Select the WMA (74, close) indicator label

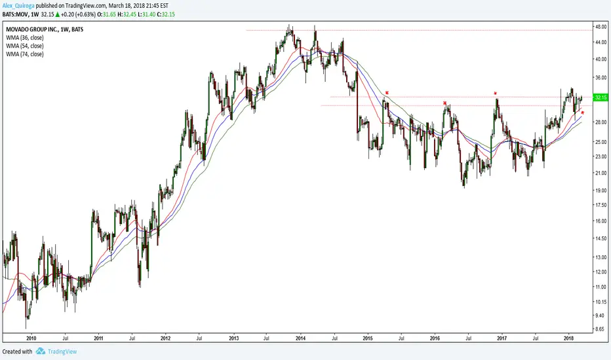[24, 54]
